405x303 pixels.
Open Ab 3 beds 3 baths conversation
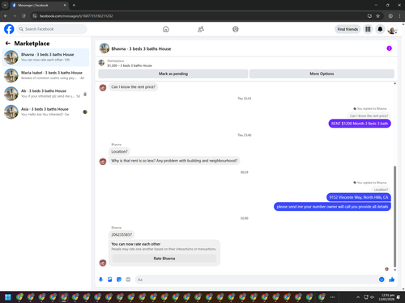point(45,94)
